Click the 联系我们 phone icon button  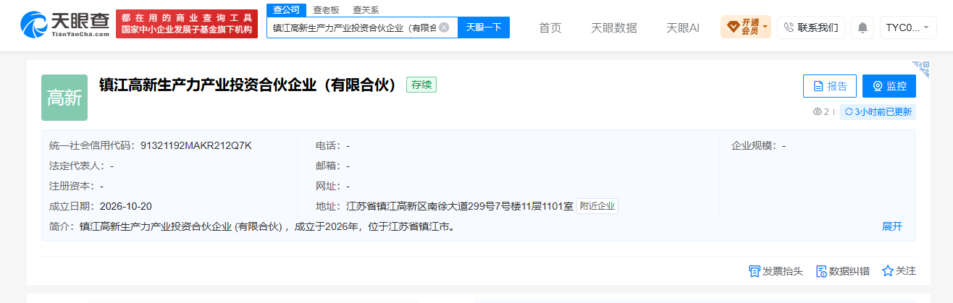click(x=811, y=27)
